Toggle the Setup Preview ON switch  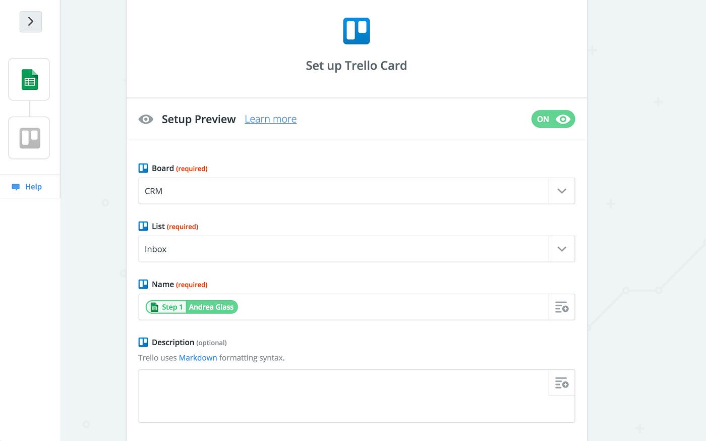pyautogui.click(x=553, y=119)
